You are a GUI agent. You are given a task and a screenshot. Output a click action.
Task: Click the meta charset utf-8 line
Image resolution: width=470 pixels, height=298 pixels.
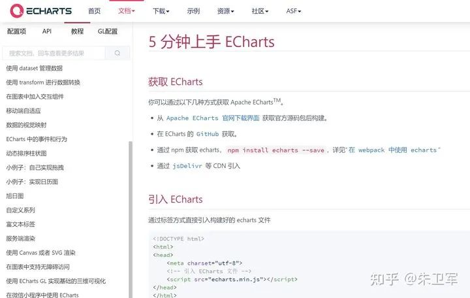click(204, 263)
